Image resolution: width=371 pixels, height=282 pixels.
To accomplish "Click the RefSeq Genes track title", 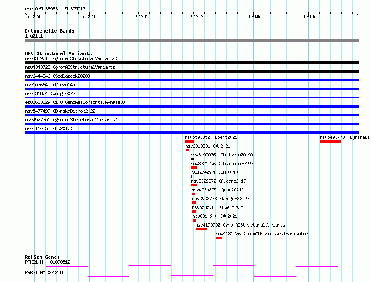I will click(42, 257).
